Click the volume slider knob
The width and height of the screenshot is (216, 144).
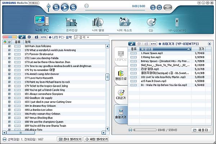[x=48, y=6]
